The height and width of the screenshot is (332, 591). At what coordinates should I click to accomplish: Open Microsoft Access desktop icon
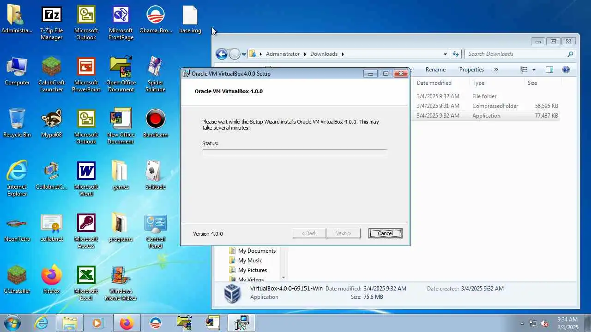tap(86, 231)
